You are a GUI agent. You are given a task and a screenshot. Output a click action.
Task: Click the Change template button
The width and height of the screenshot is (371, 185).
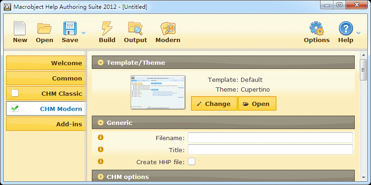(214, 104)
